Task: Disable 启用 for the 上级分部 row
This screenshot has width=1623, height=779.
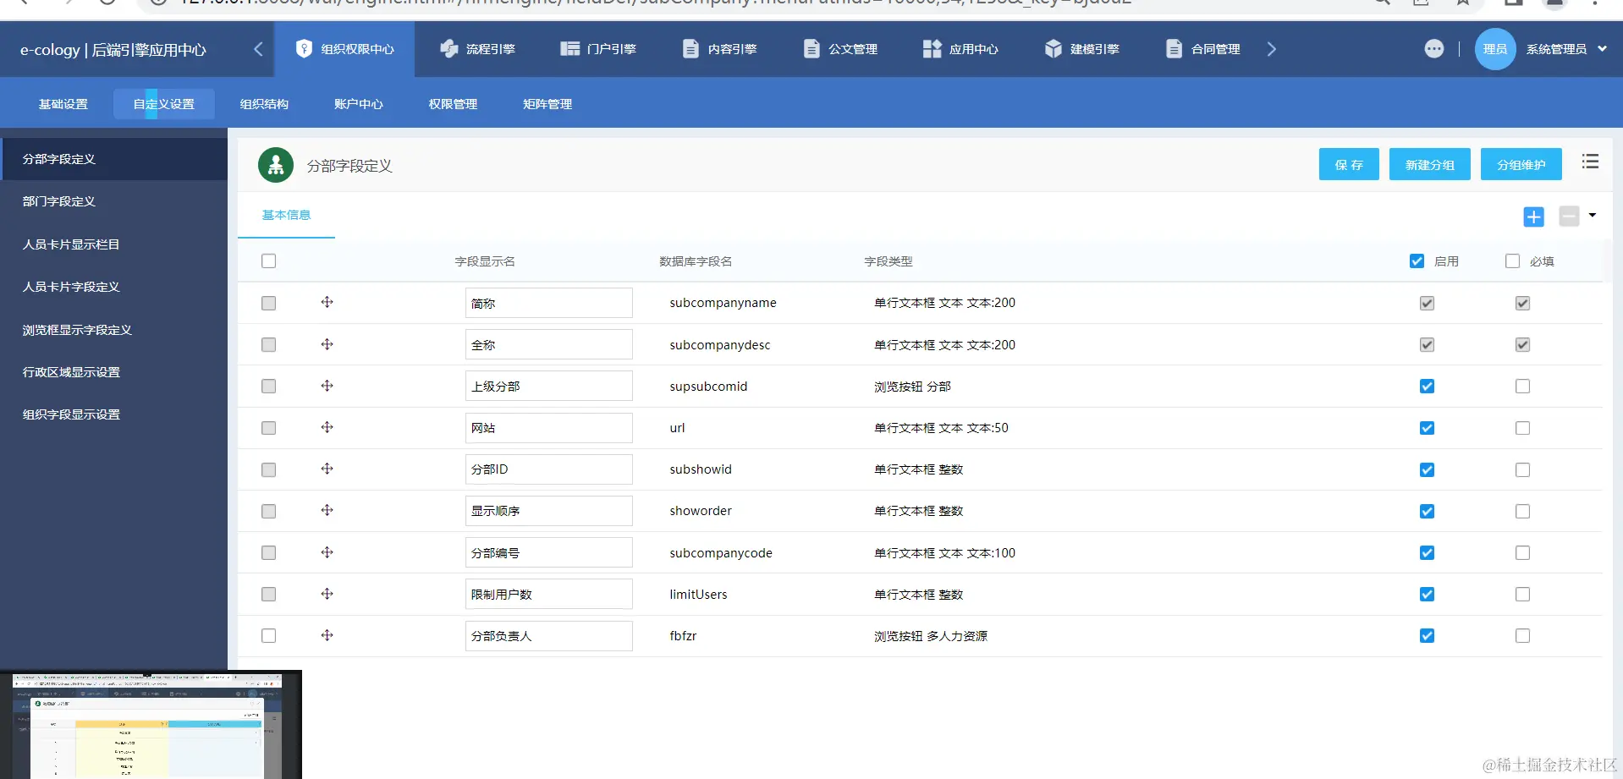Action: point(1427,387)
